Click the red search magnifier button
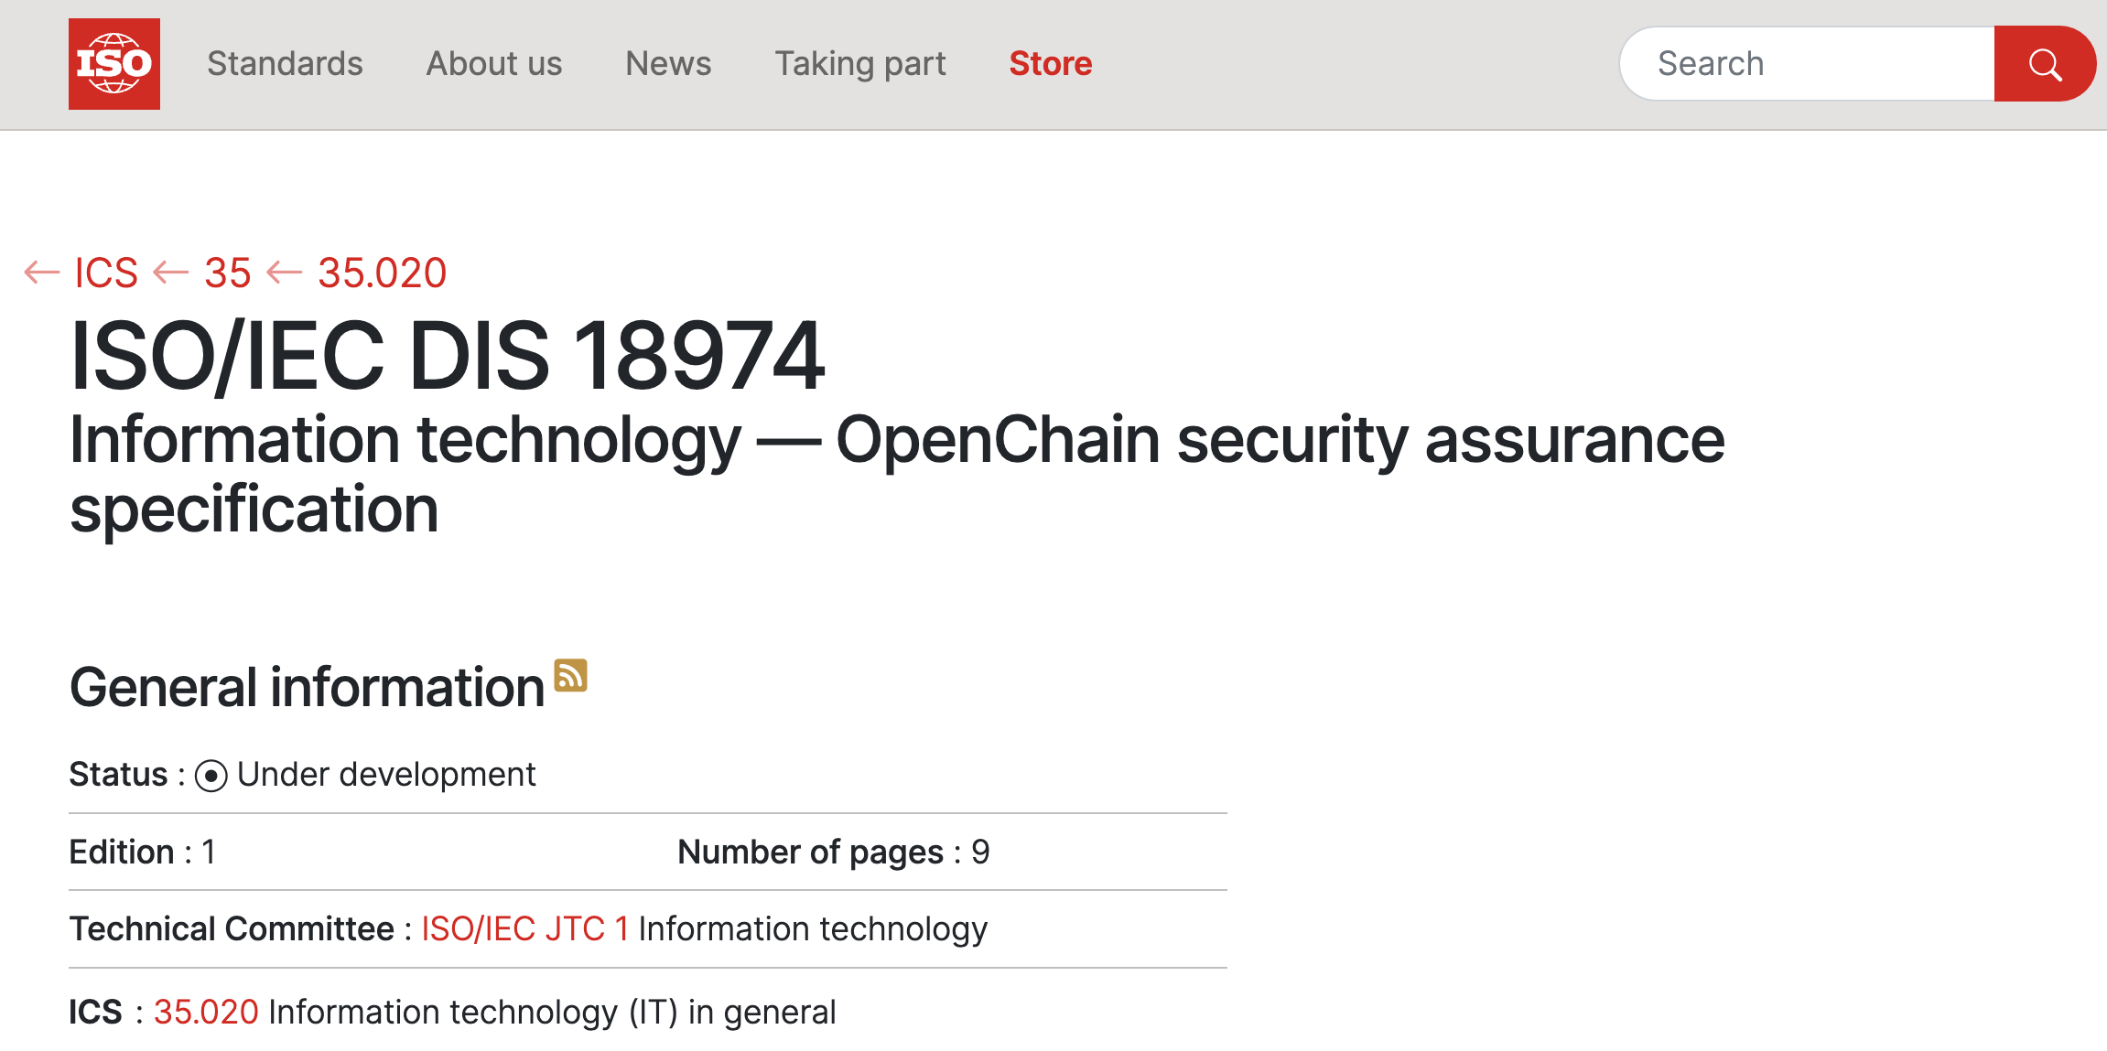 pos(2044,64)
